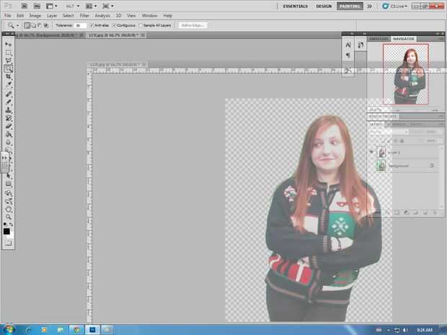Show more workspaces with double-arrow
Screen dimensions: 447x335
(370, 6)
